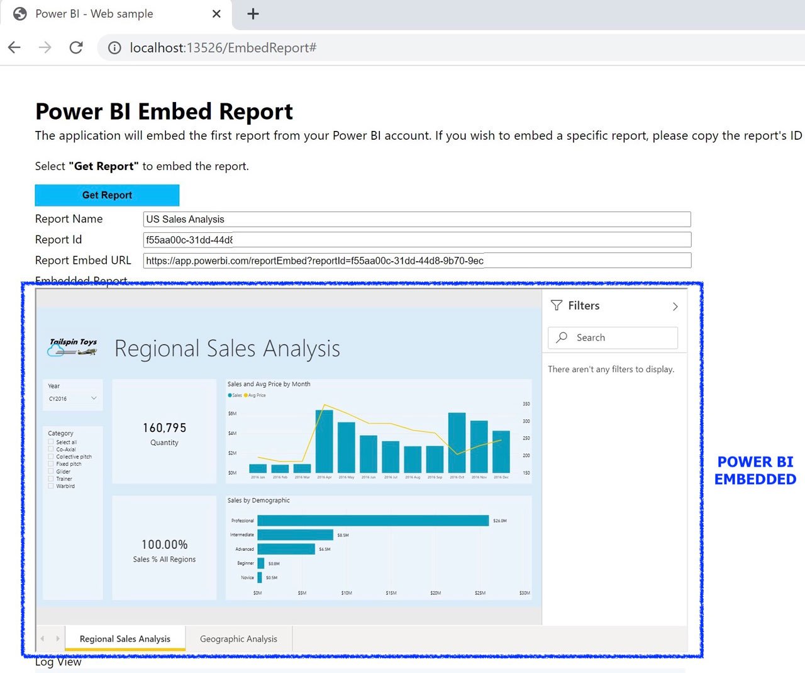Click the Professional demographic bar
Screen dimensions: 805x673
373,521
